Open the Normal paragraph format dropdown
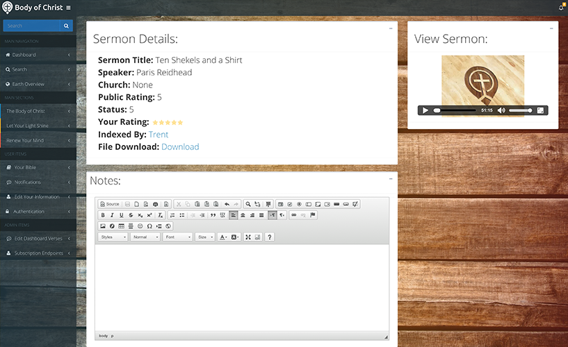The height and width of the screenshot is (347, 568). [x=145, y=237]
